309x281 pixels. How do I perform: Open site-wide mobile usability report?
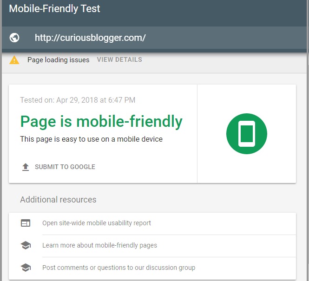[152, 223]
